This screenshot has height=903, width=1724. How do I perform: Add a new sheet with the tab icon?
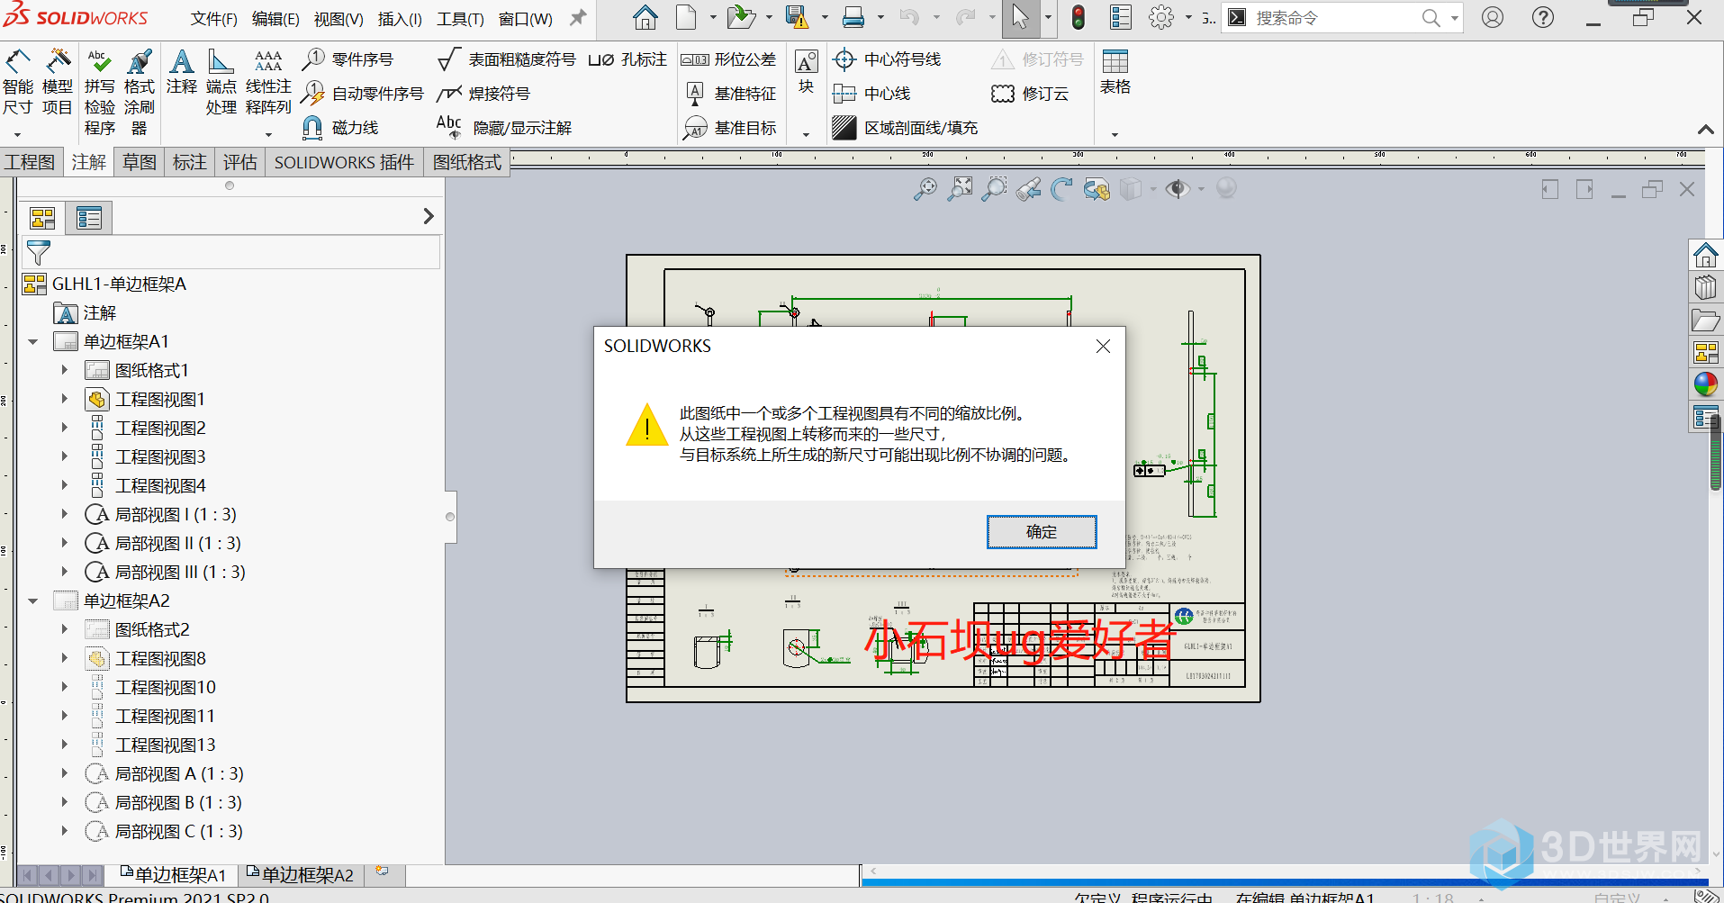pos(383,871)
